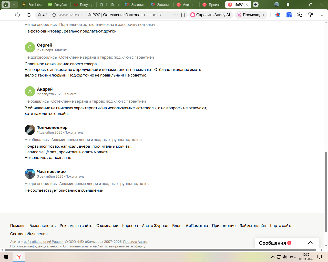Open the red-badged globe extension icon
328x262 pixels.
(x=278, y=15)
